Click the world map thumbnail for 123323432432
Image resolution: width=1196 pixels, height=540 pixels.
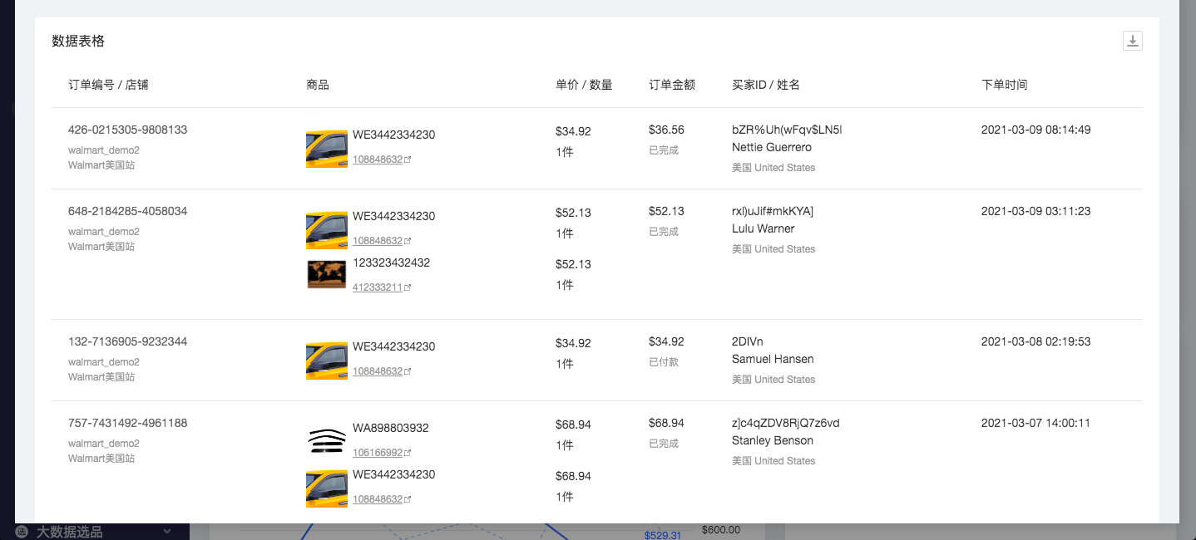click(x=327, y=274)
